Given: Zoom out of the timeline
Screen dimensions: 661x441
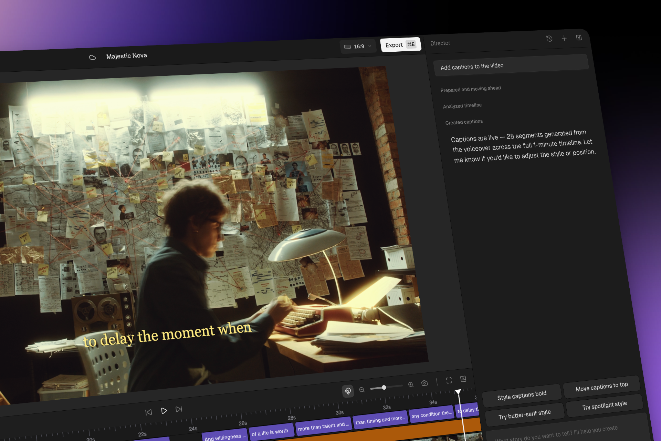Looking at the screenshot, I should (x=362, y=390).
